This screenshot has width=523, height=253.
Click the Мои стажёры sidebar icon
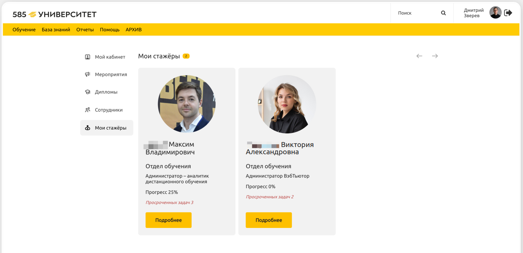click(x=88, y=128)
